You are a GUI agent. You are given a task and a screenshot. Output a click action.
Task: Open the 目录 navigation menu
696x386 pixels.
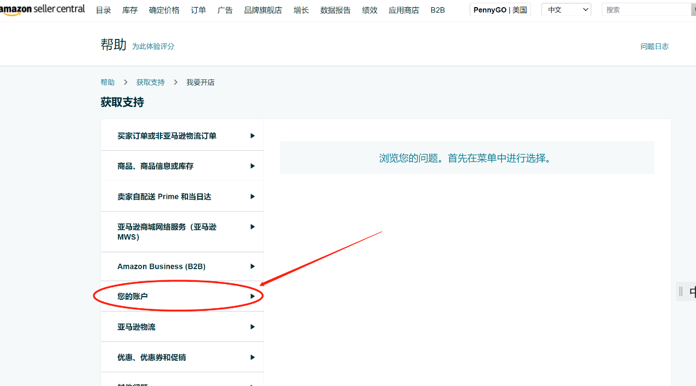pos(104,10)
